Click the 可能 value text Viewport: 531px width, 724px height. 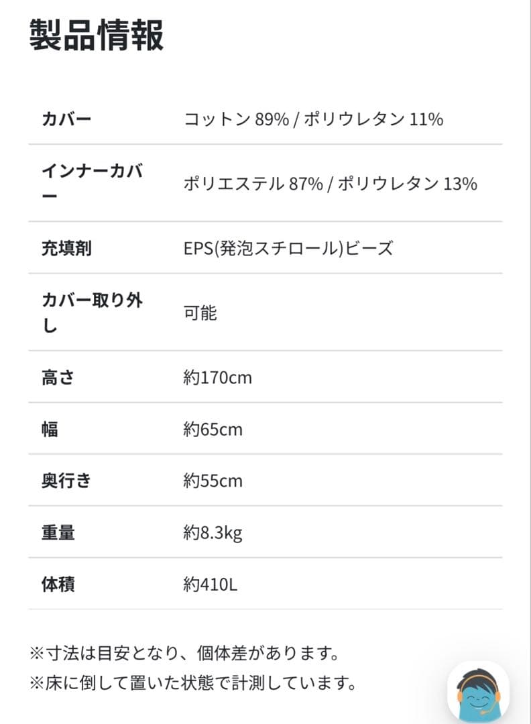[199, 312]
